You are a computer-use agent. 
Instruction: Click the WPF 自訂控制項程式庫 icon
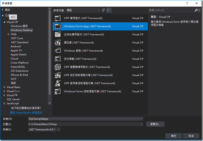[x=58, y=75]
